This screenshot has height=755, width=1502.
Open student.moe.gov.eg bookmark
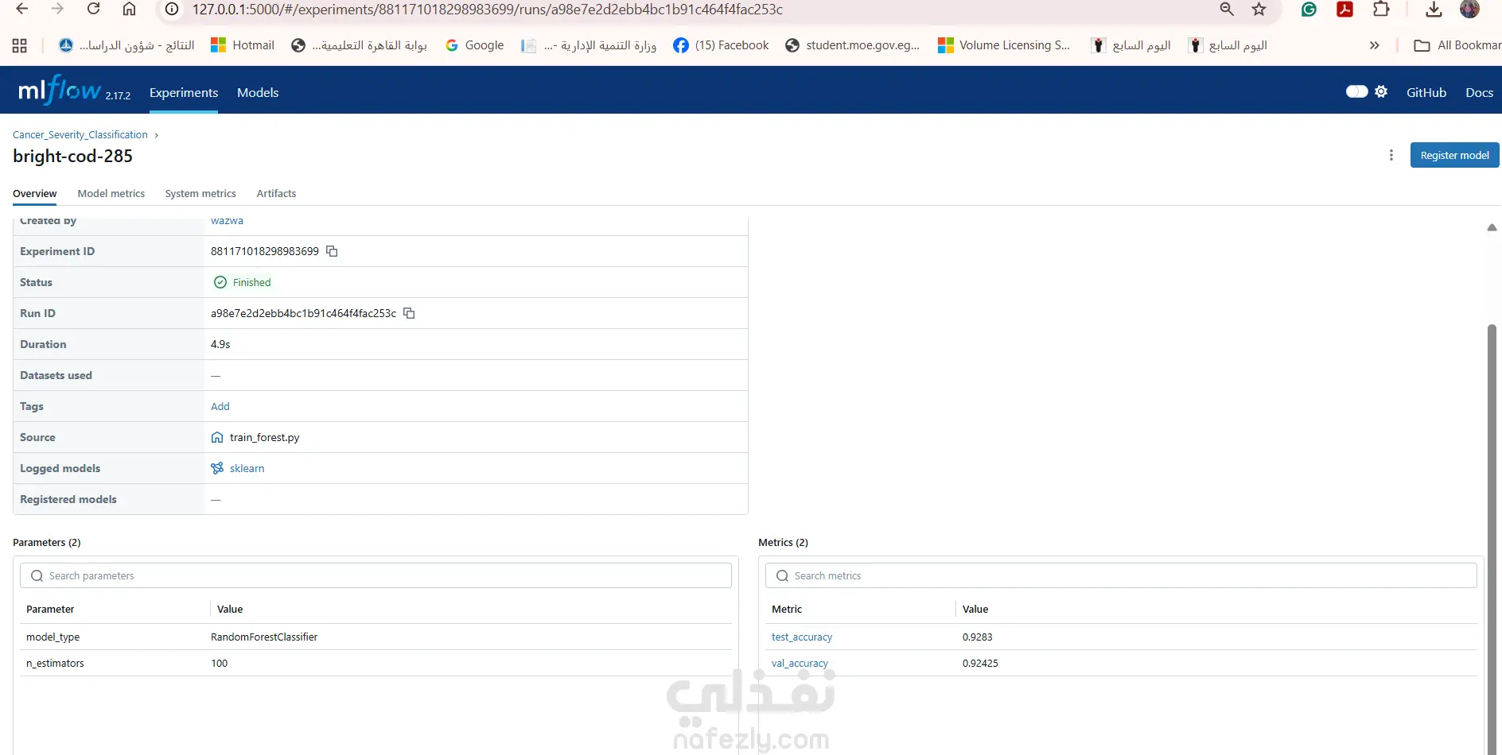[x=852, y=45]
